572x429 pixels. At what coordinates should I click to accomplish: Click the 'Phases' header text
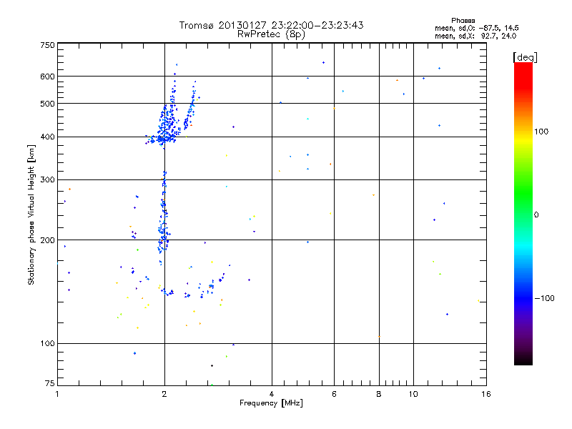463,21
